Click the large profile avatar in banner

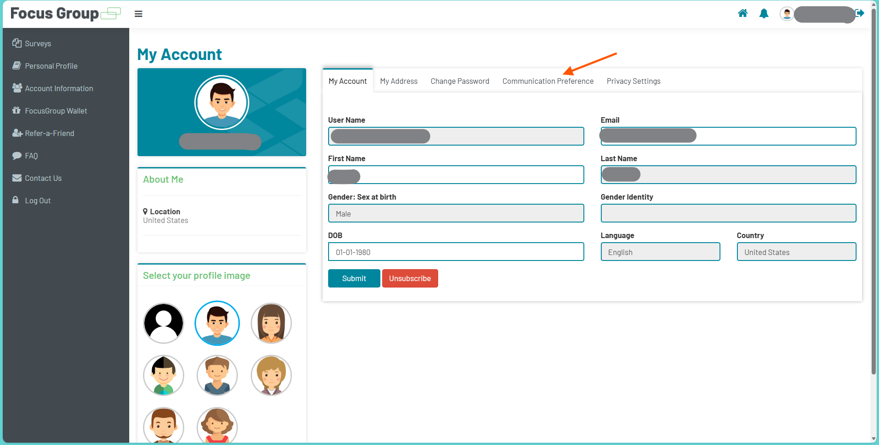pos(222,103)
